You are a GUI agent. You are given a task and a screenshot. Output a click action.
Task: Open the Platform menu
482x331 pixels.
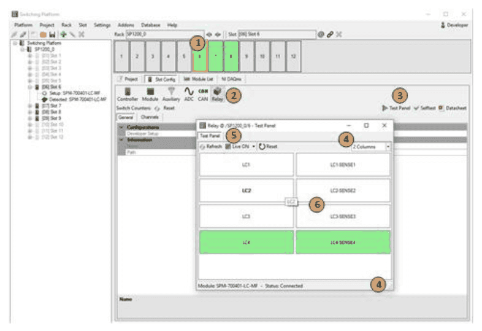click(23, 25)
